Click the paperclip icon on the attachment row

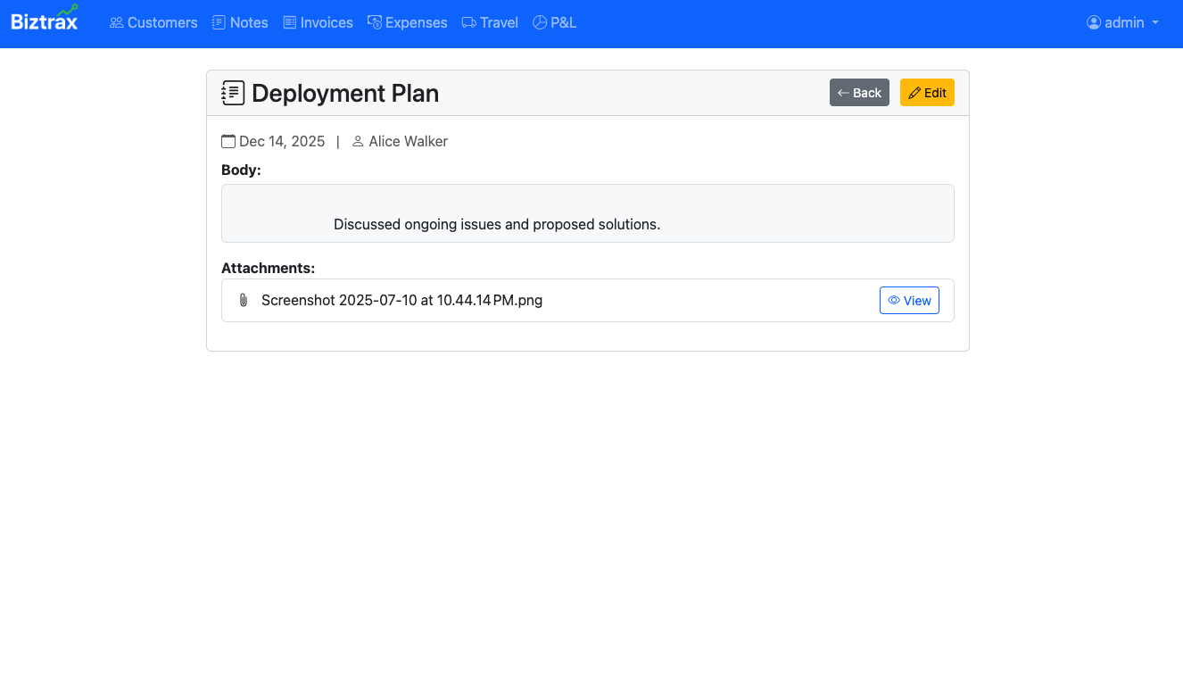(243, 300)
